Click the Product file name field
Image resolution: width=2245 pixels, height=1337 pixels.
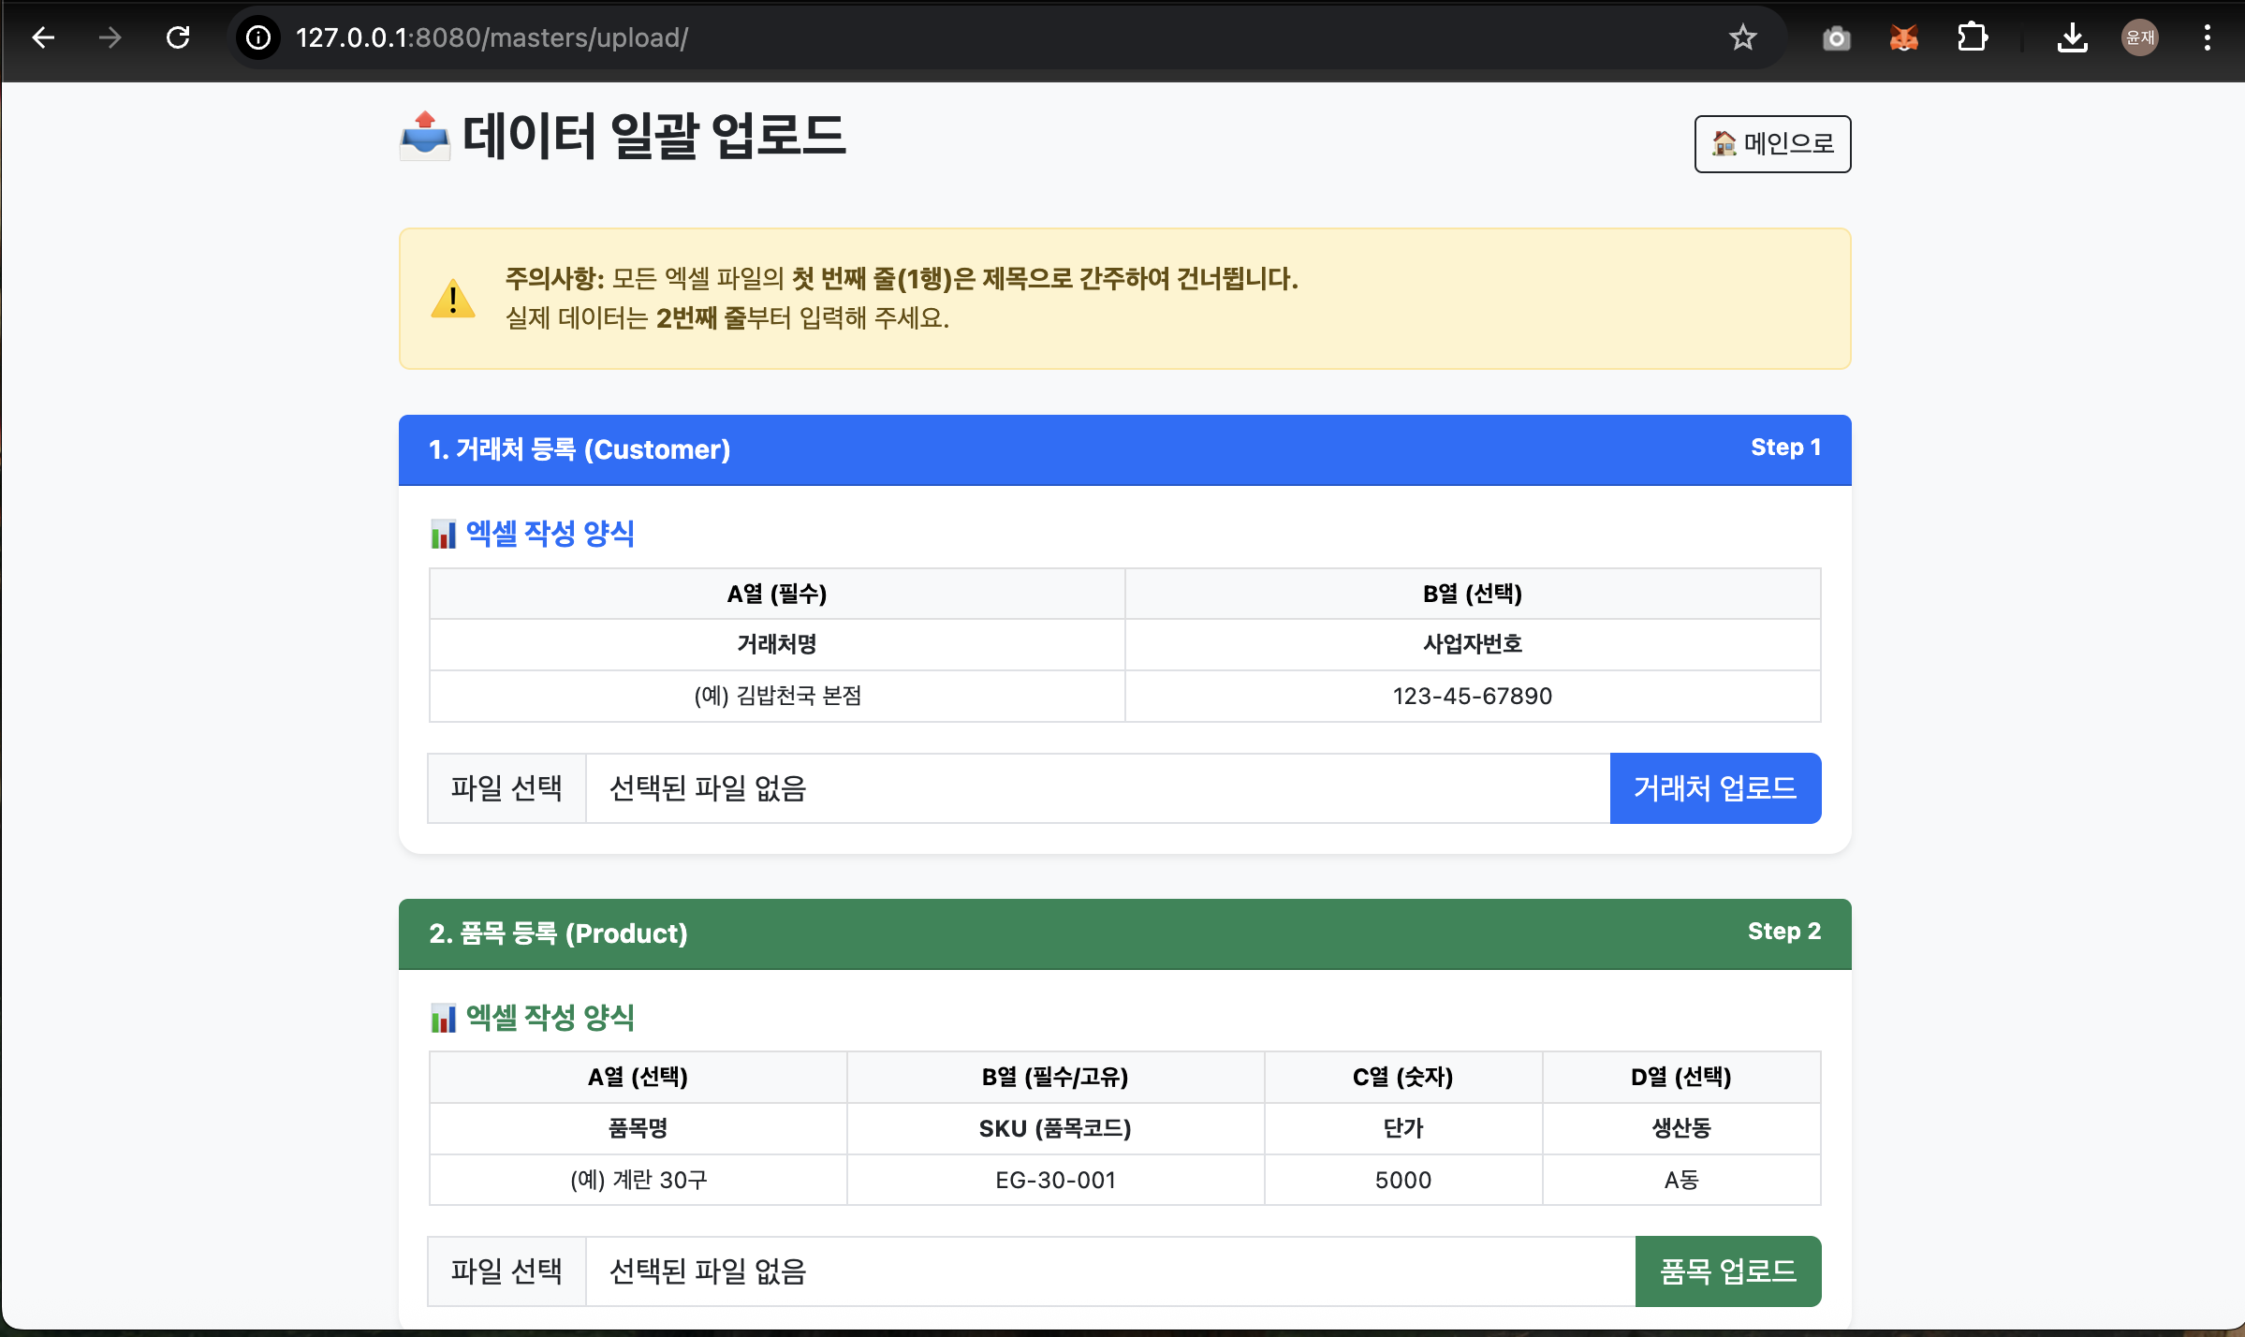(x=1109, y=1271)
